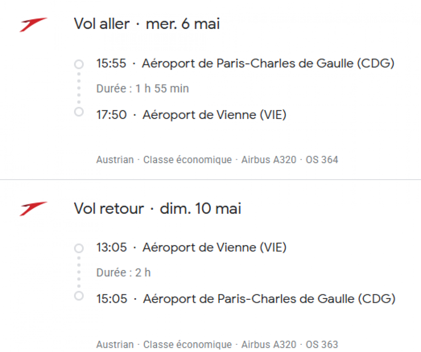This screenshot has width=421, height=352.
Task: Click the dotted route line under 15:55
Action: coord(79,88)
